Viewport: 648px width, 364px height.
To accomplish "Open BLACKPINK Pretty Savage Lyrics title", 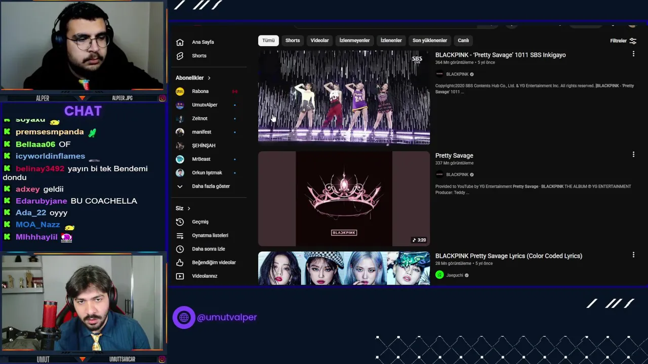I will click(x=509, y=256).
